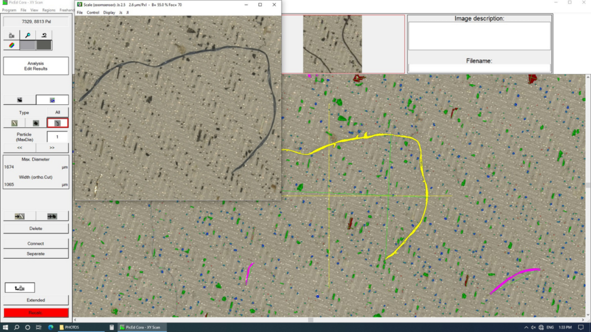Open the Display menu in Scale window
Image resolution: width=591 pixels, height=332 pixels.
(x=109, y=13)
